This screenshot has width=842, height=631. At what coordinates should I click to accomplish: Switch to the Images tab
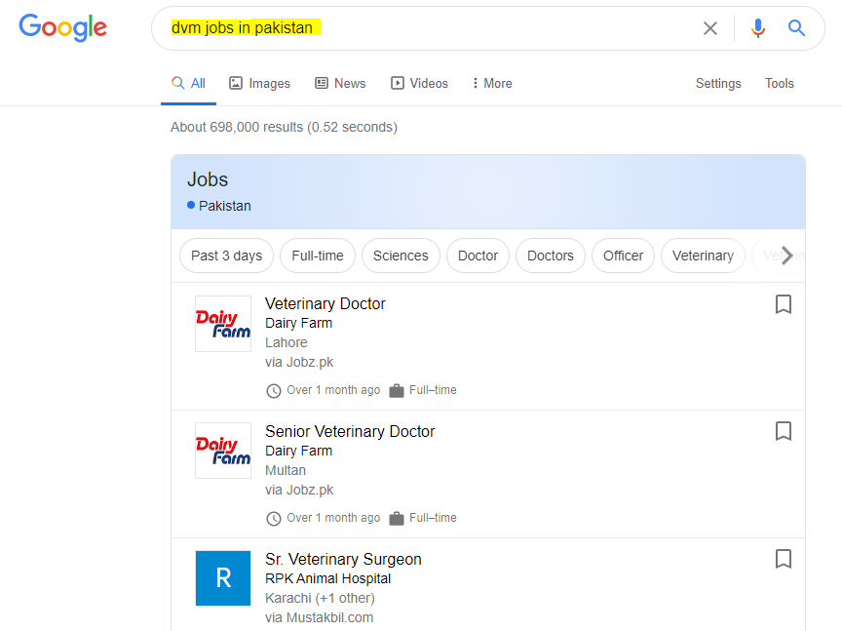coord(259,83)
